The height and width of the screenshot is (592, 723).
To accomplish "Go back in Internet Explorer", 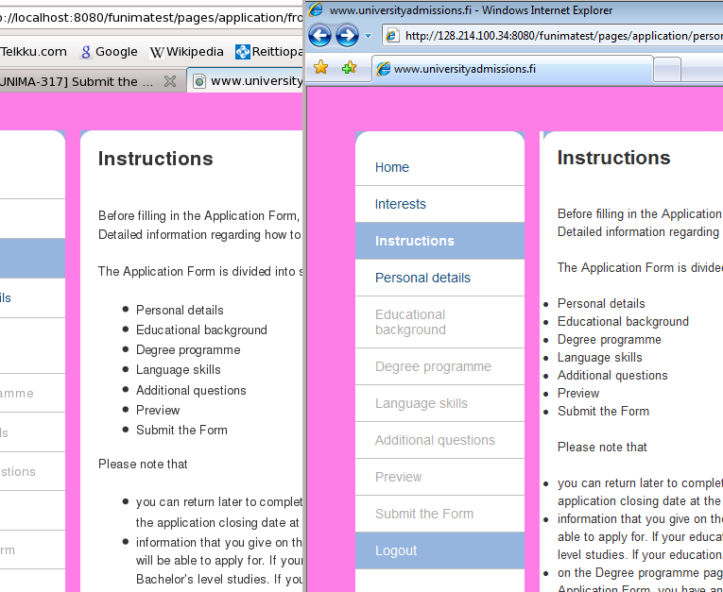I will (319, 36).
